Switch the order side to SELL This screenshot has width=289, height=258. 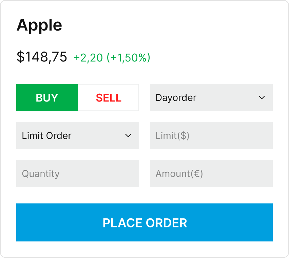click(x=109, y=97)
